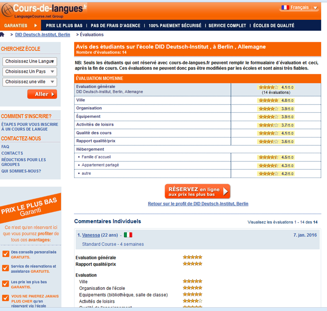Click the Évaluations breadcrumb text

(x=92, y=35)
